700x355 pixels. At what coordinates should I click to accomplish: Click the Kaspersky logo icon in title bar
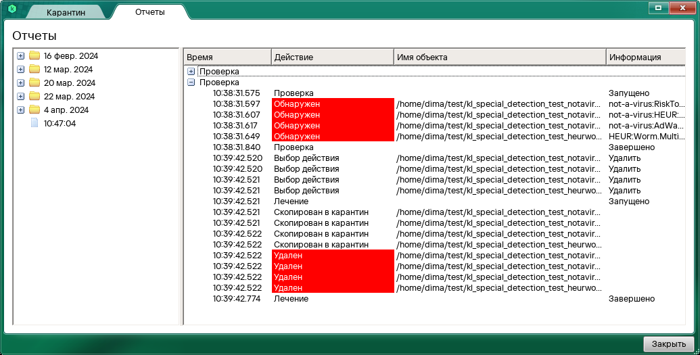(11, 9)
